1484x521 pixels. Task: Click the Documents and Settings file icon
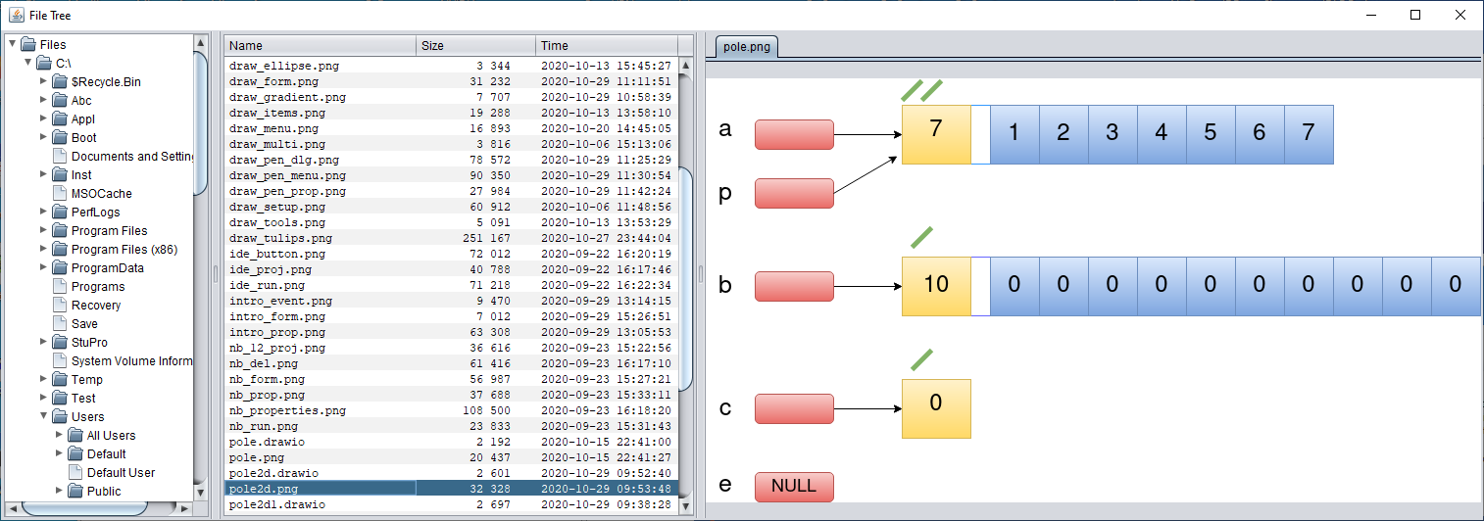pos(59,157)
